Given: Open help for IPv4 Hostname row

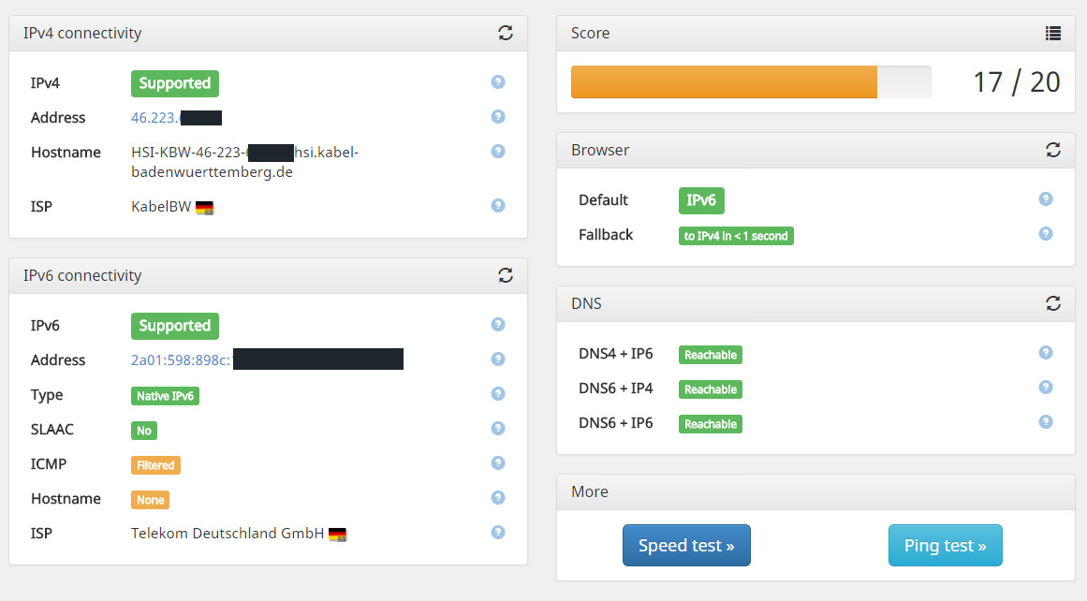Looking at the screenshot, I should [498, 152].
